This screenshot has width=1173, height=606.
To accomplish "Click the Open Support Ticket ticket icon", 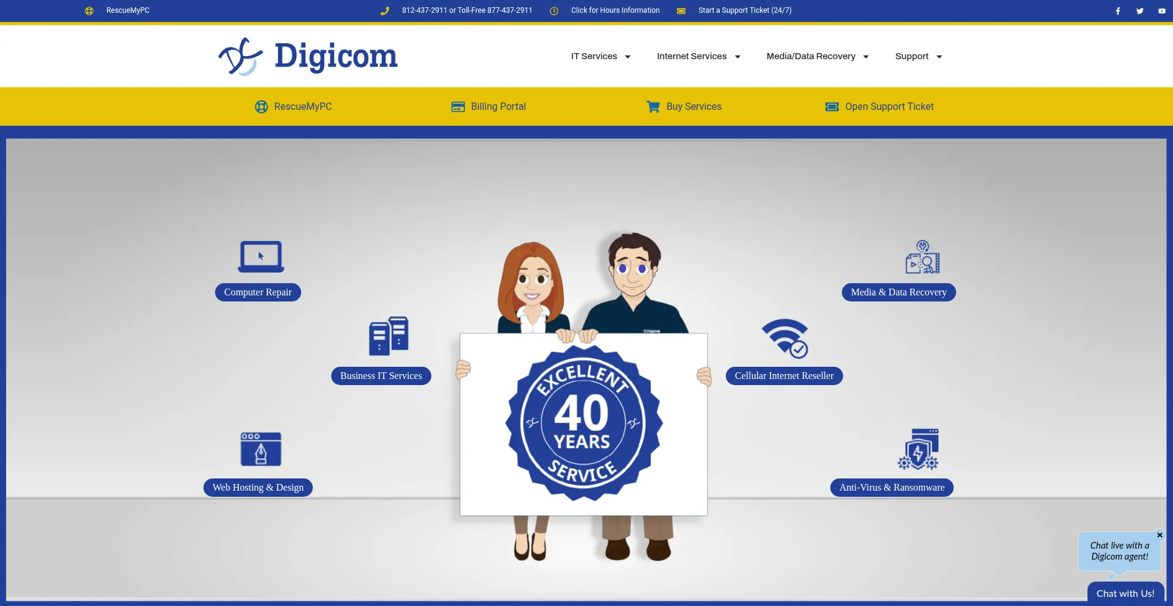I will (832, 107).
